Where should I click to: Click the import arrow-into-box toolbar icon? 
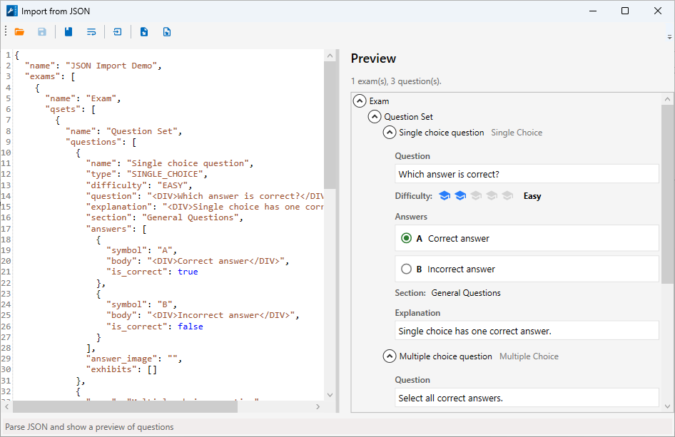tap(117, 32)
